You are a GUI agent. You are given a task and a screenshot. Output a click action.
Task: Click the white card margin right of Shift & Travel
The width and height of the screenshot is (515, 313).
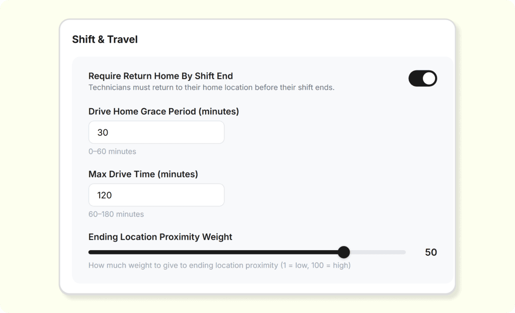point(302,39)
